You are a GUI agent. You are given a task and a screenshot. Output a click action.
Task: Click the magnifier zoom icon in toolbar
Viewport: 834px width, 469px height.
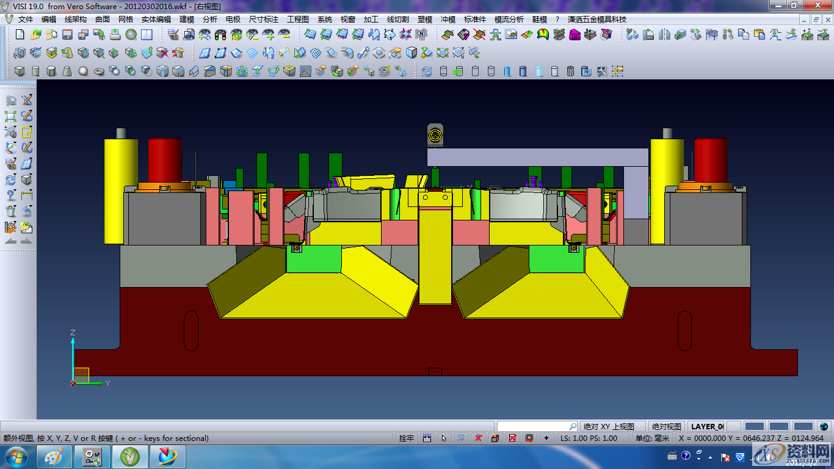coord(131,35)
